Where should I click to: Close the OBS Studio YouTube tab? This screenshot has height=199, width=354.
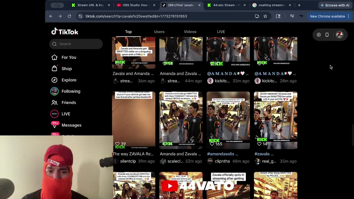[x=154, y=5]
